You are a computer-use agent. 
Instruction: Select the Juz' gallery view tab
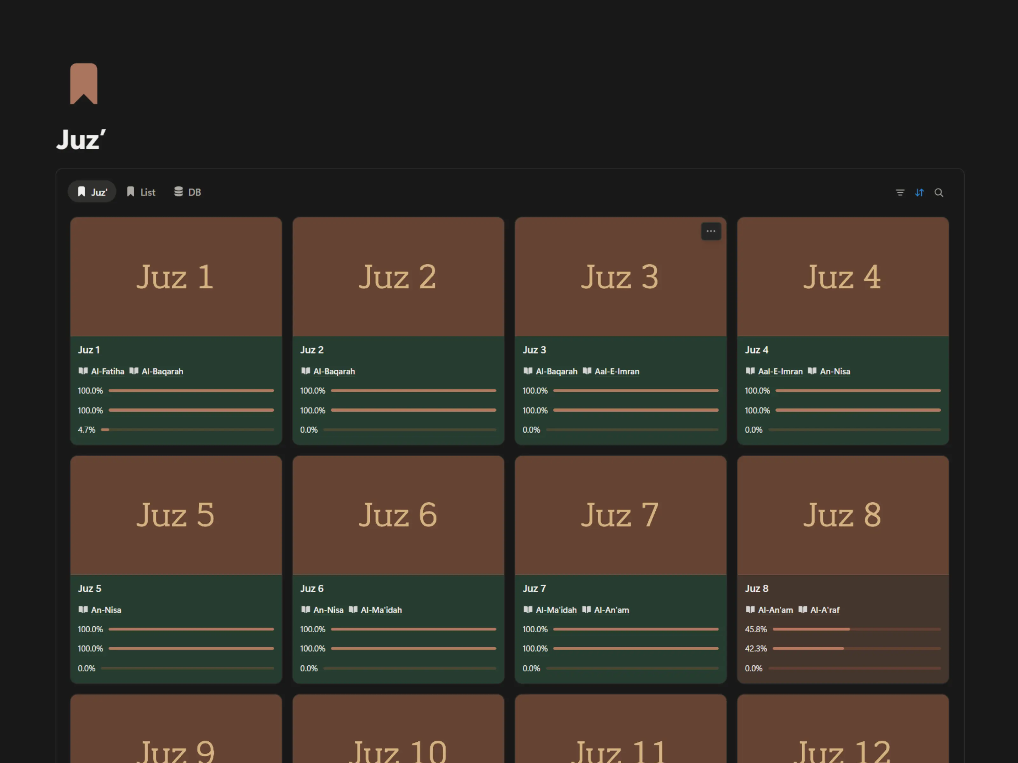pos(92,192)
